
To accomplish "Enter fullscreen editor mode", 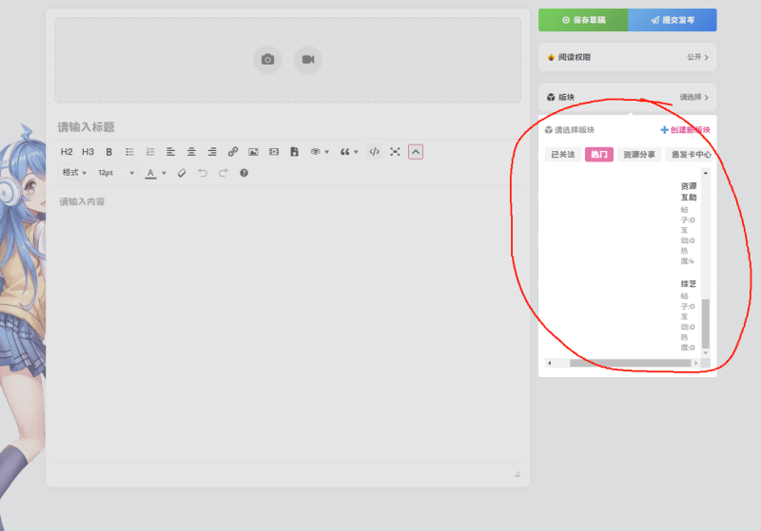I will tap(395, 152).
